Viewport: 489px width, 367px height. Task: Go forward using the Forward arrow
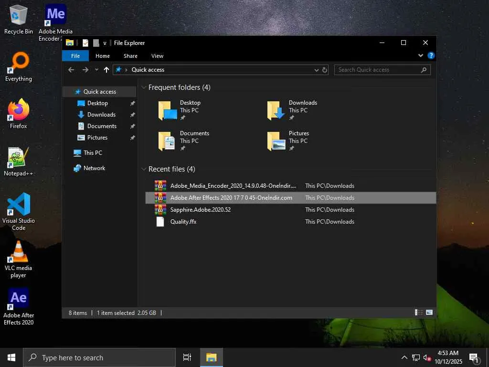[x=85, y=70]
